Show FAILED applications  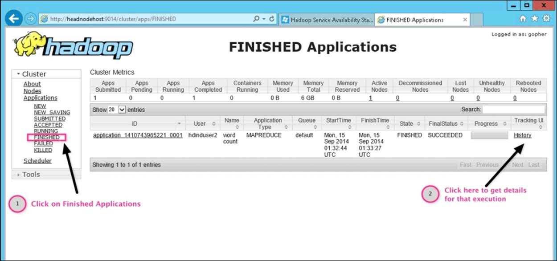pyautogui.click(x=43, y=143)
